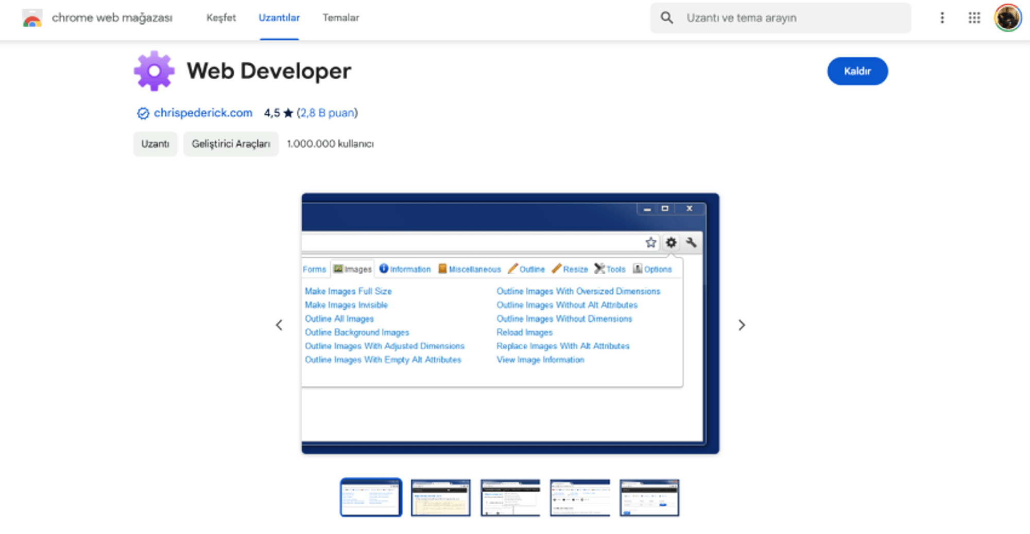Open the Google apps grid
Viewport: 1030px width, 534px height.
tap(974, 18)
